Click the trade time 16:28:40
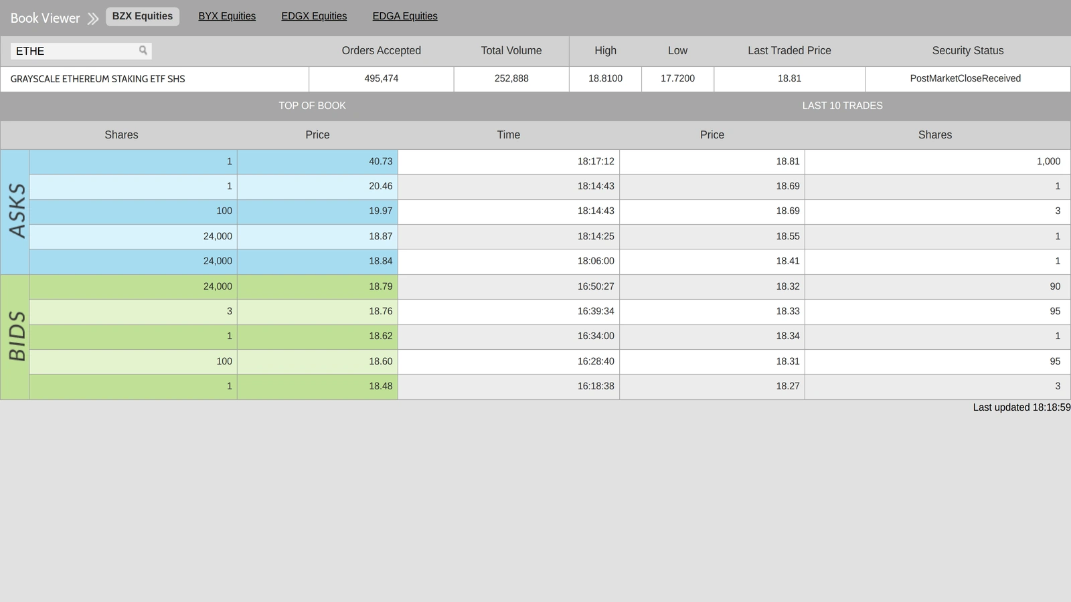 pos(596,362)
